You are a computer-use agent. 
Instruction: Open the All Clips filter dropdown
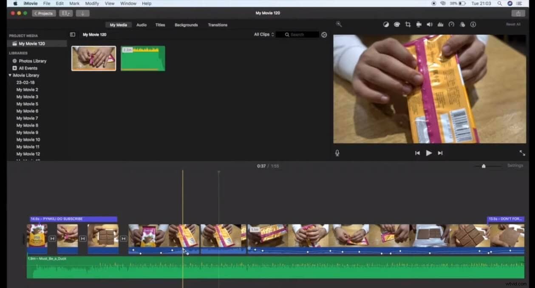[x=263, y=34]
